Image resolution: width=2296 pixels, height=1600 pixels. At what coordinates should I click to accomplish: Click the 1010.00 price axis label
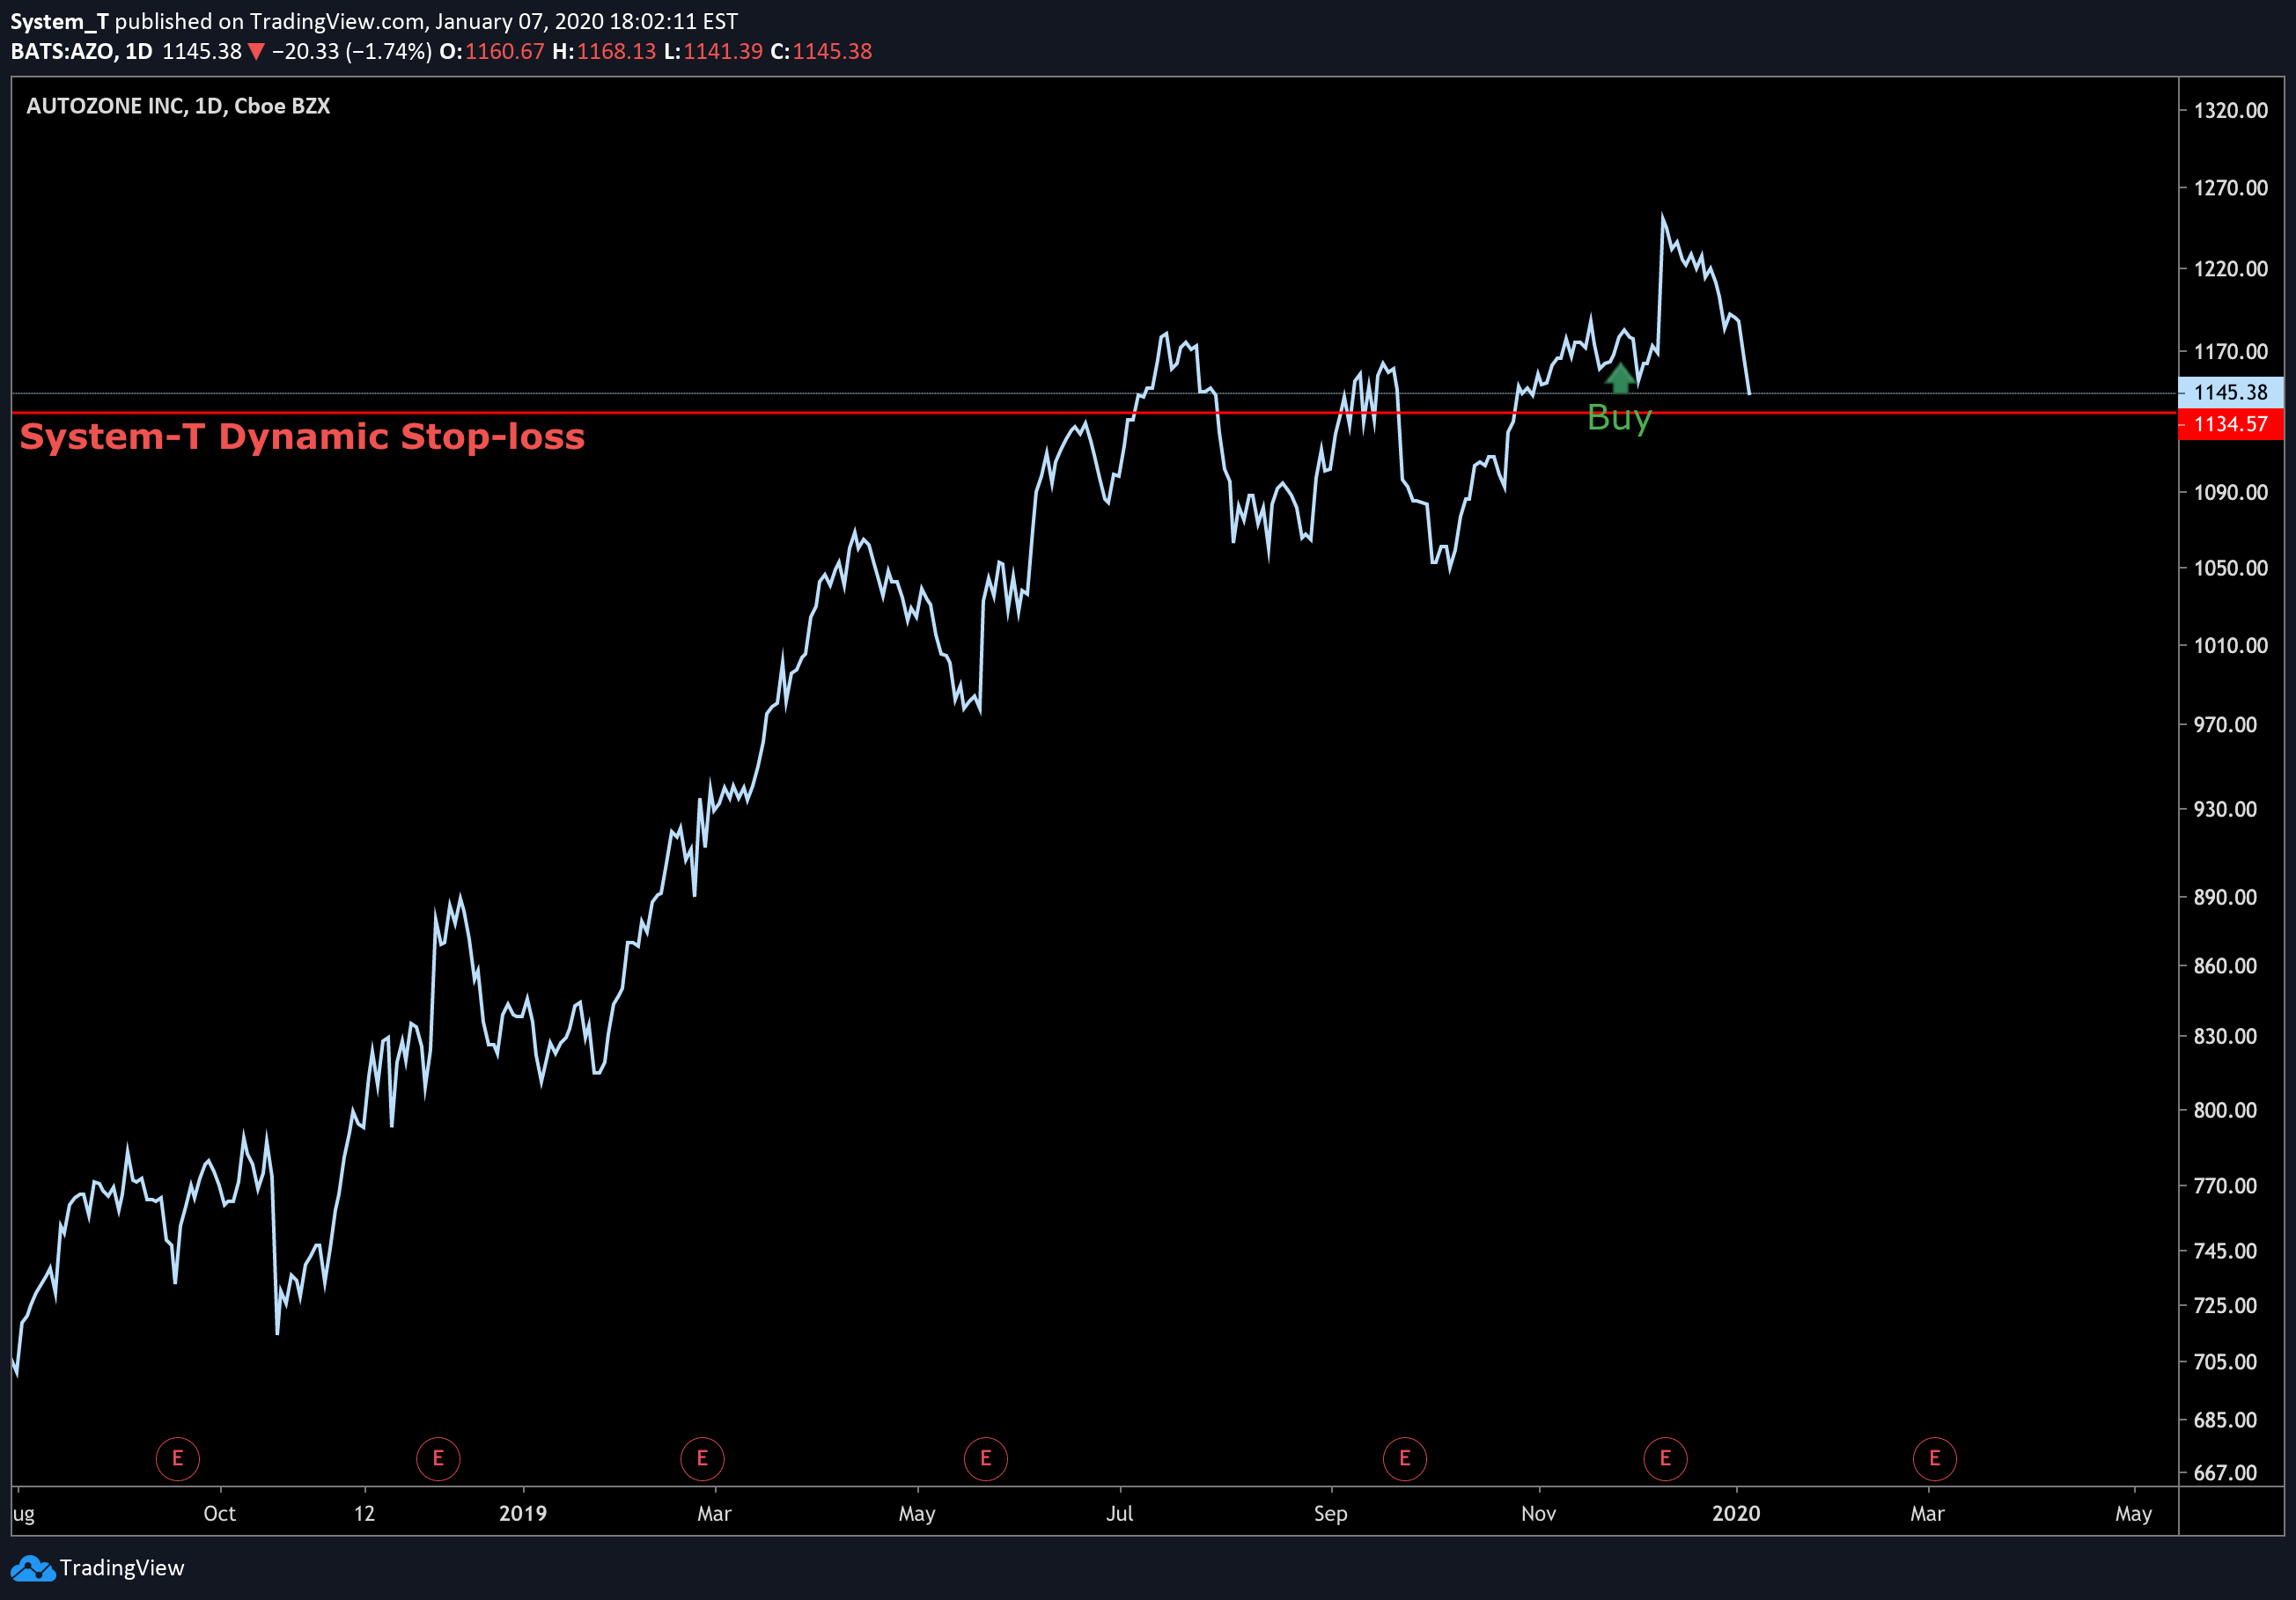point(2231,646)
